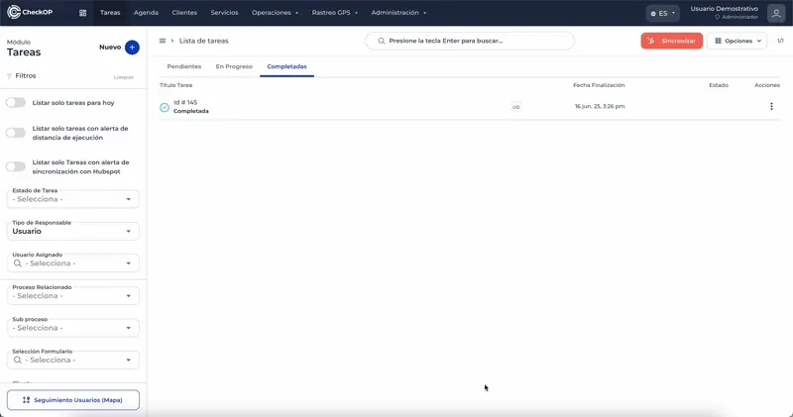The width and height of the screenshot is (793, 417).
Task: Open the Clientes menu item
Action: (x=184, y=13)
